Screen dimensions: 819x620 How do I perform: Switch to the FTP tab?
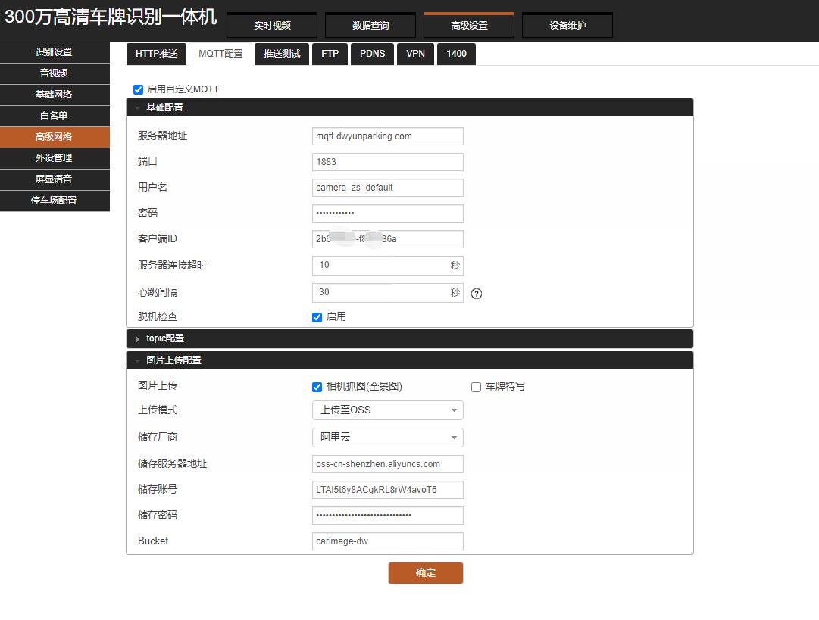click(x=330, y=54)
